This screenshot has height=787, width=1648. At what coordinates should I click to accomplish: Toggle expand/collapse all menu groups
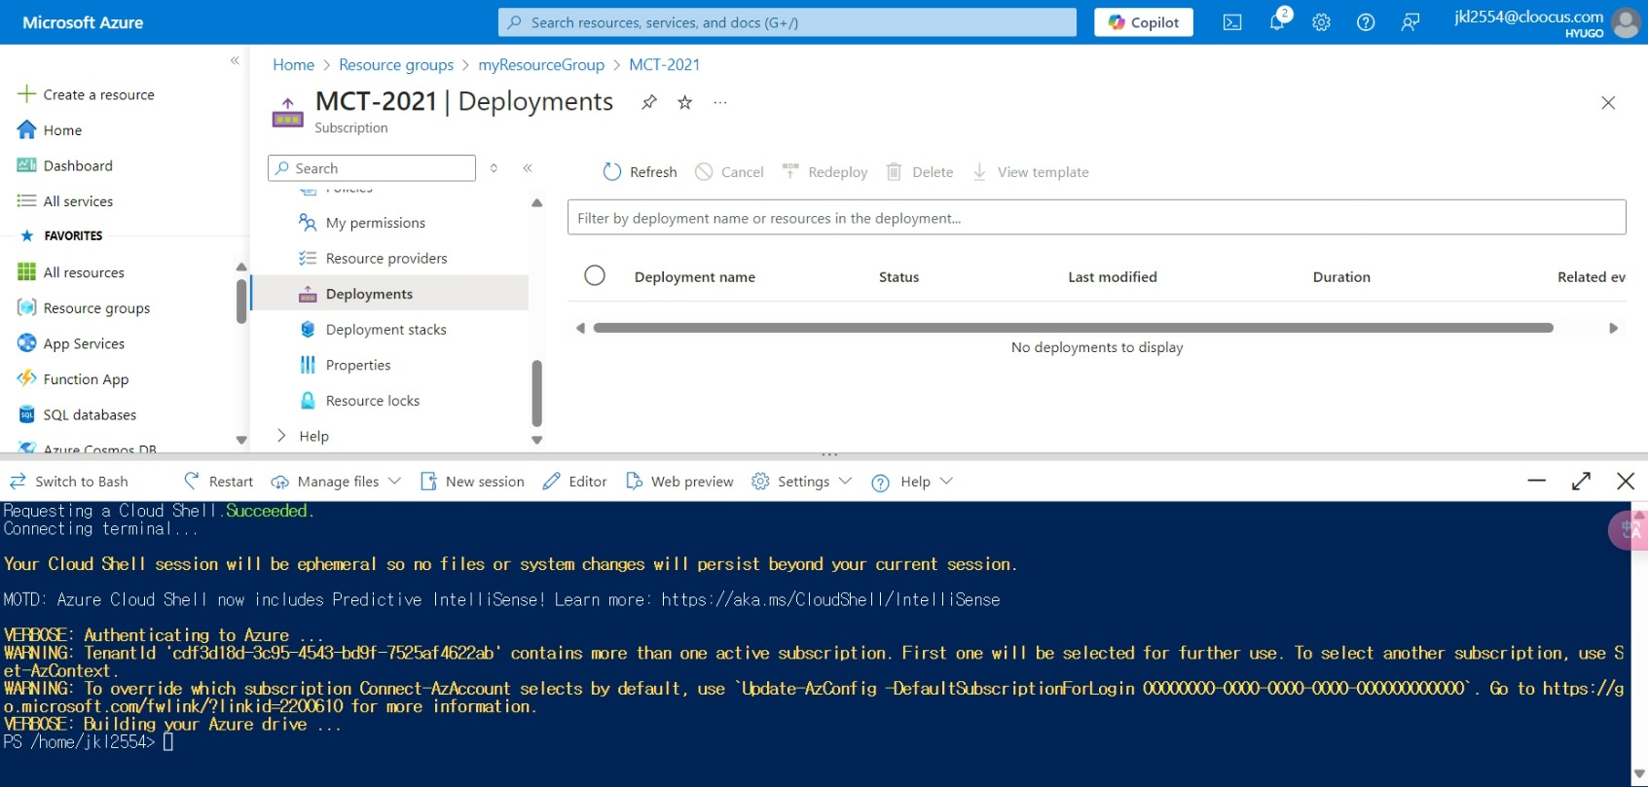click(x=494, y=168)
